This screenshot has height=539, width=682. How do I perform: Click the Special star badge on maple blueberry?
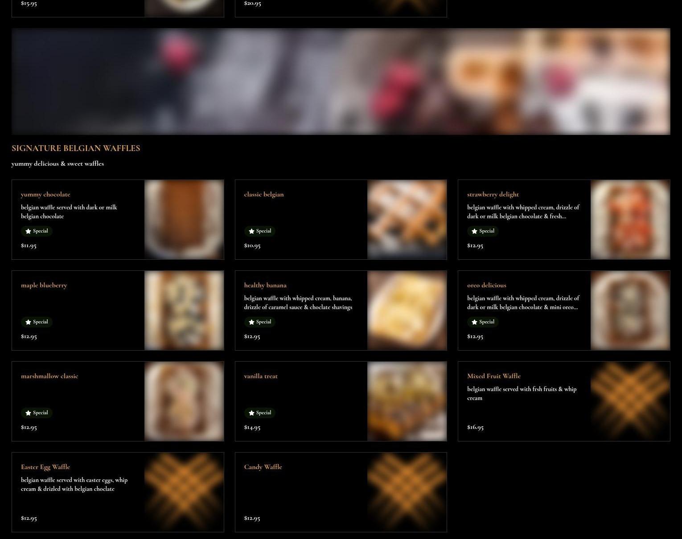point(37,322)
